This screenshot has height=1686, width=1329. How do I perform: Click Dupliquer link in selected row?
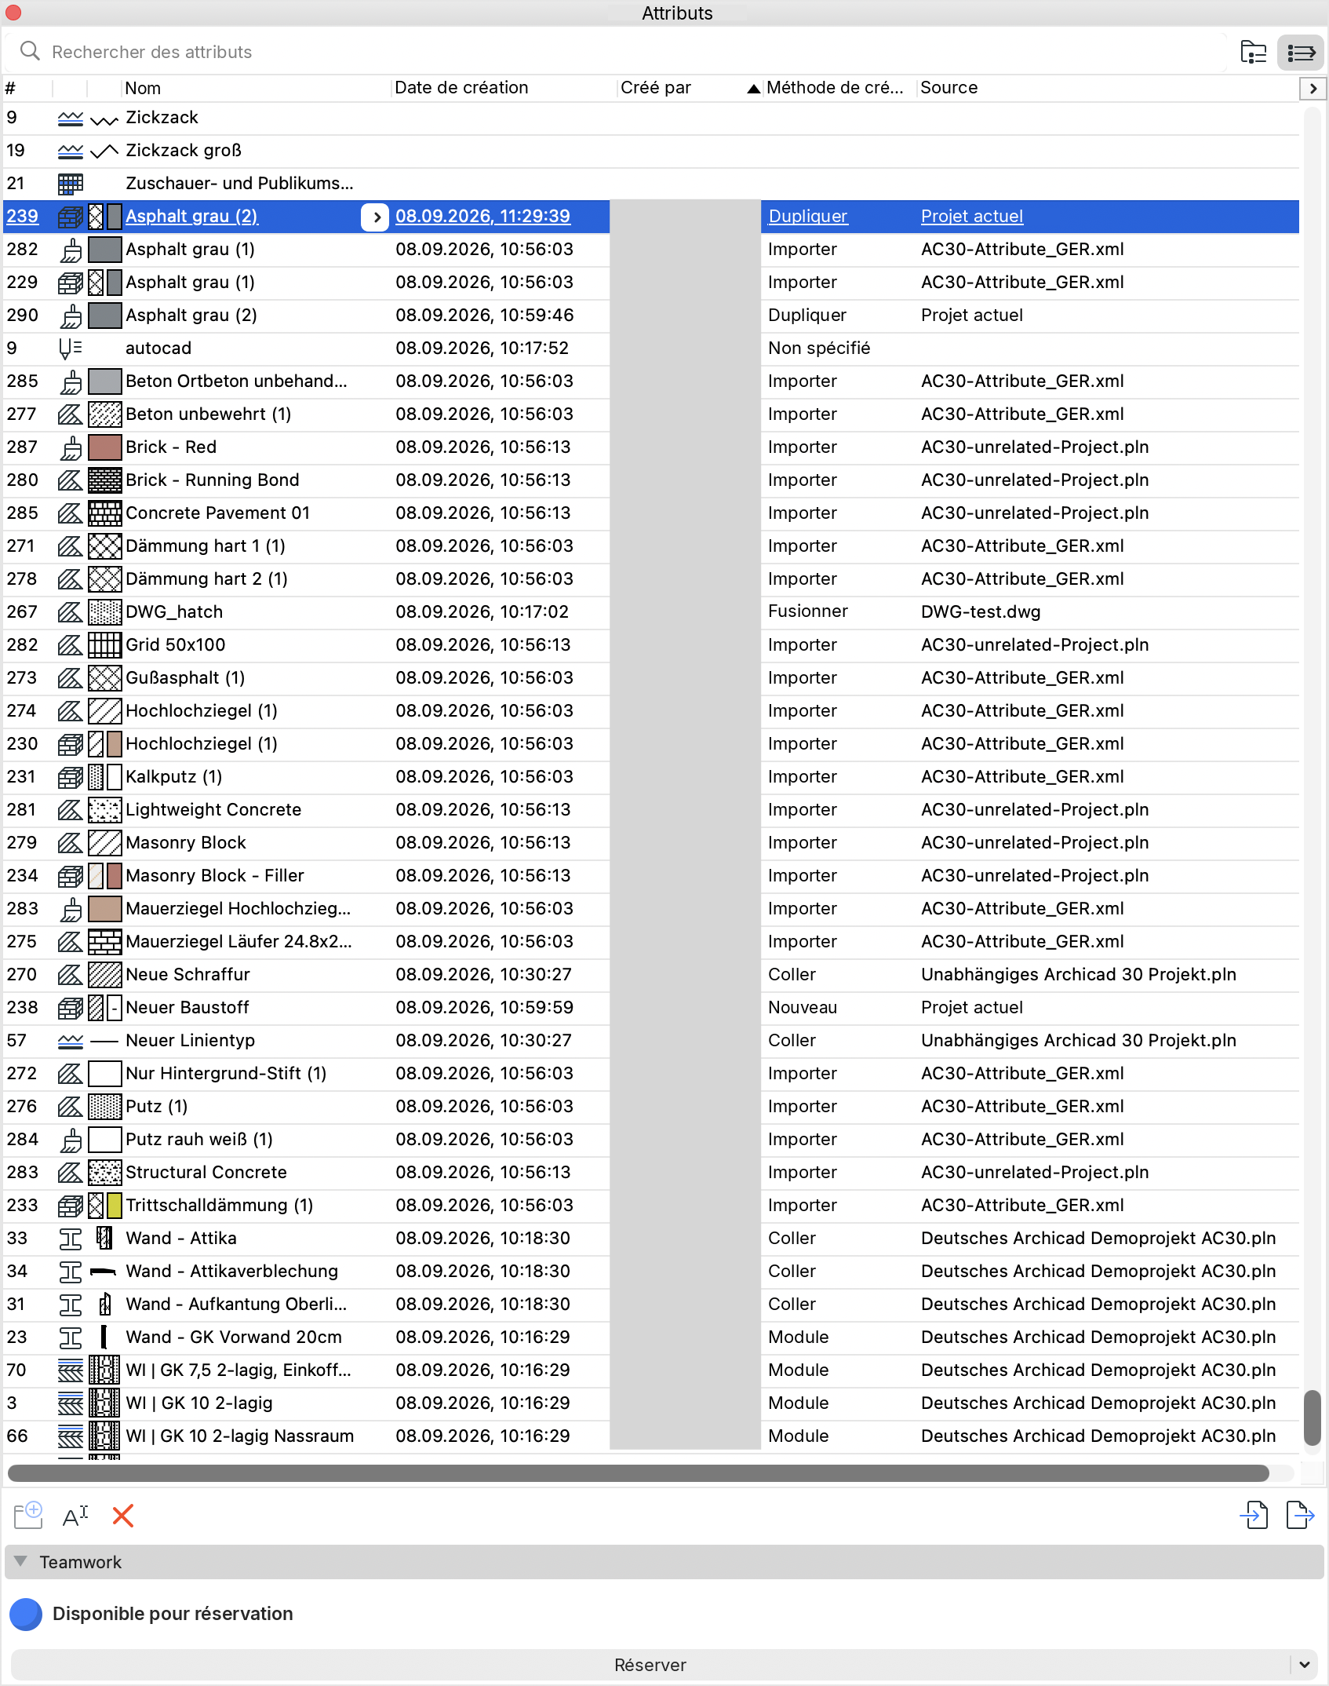click(x=808, y=217)
